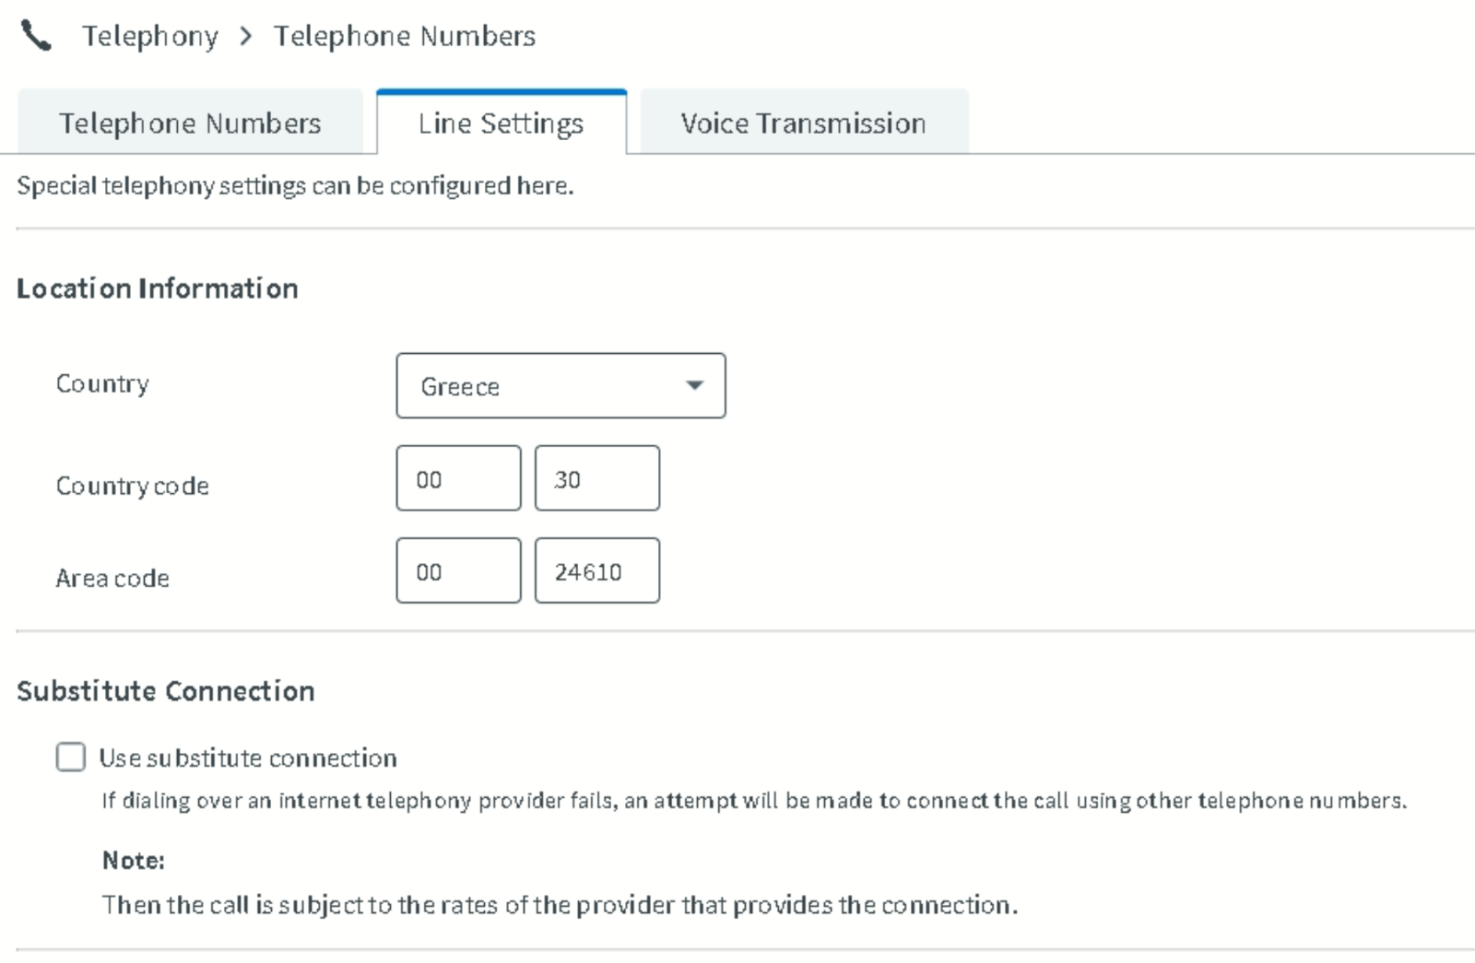Image resolution: width=1475 pixels, height=963 pixels.
Task: Click the Country field label
Action: click(x=102, y=383)
